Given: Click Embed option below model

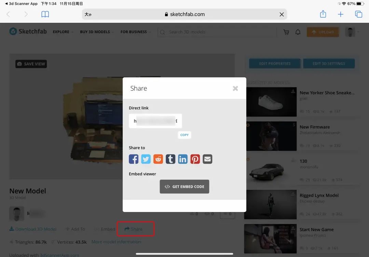Looking at the screenshot, I should click(x=105, y=229).
